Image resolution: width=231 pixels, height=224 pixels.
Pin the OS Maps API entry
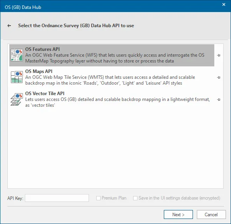pos(219,77)
